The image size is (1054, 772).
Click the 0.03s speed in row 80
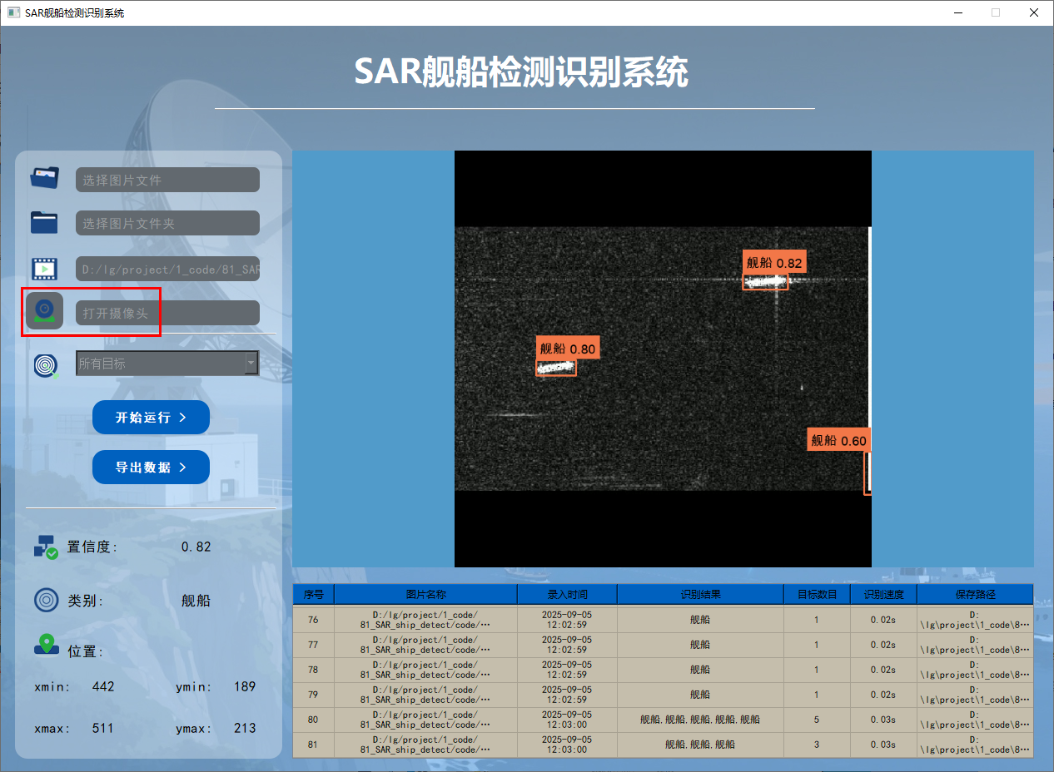883,720
